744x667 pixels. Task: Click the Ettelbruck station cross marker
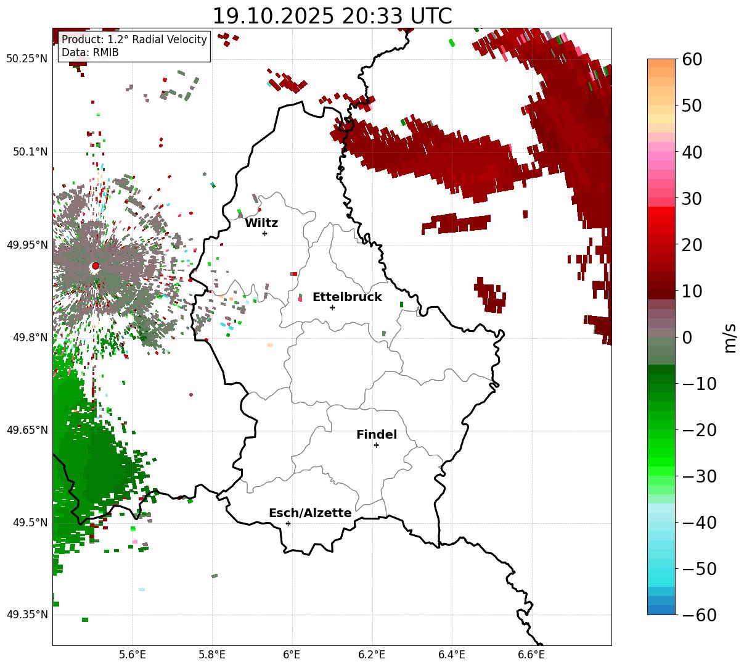[333, 307]
